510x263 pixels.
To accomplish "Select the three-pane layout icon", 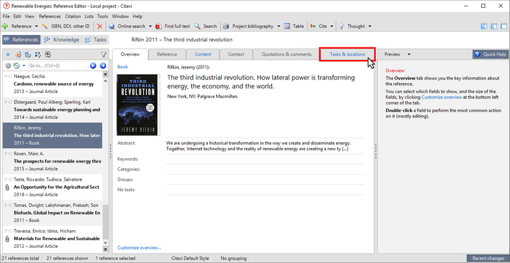I will pos(484,26).
